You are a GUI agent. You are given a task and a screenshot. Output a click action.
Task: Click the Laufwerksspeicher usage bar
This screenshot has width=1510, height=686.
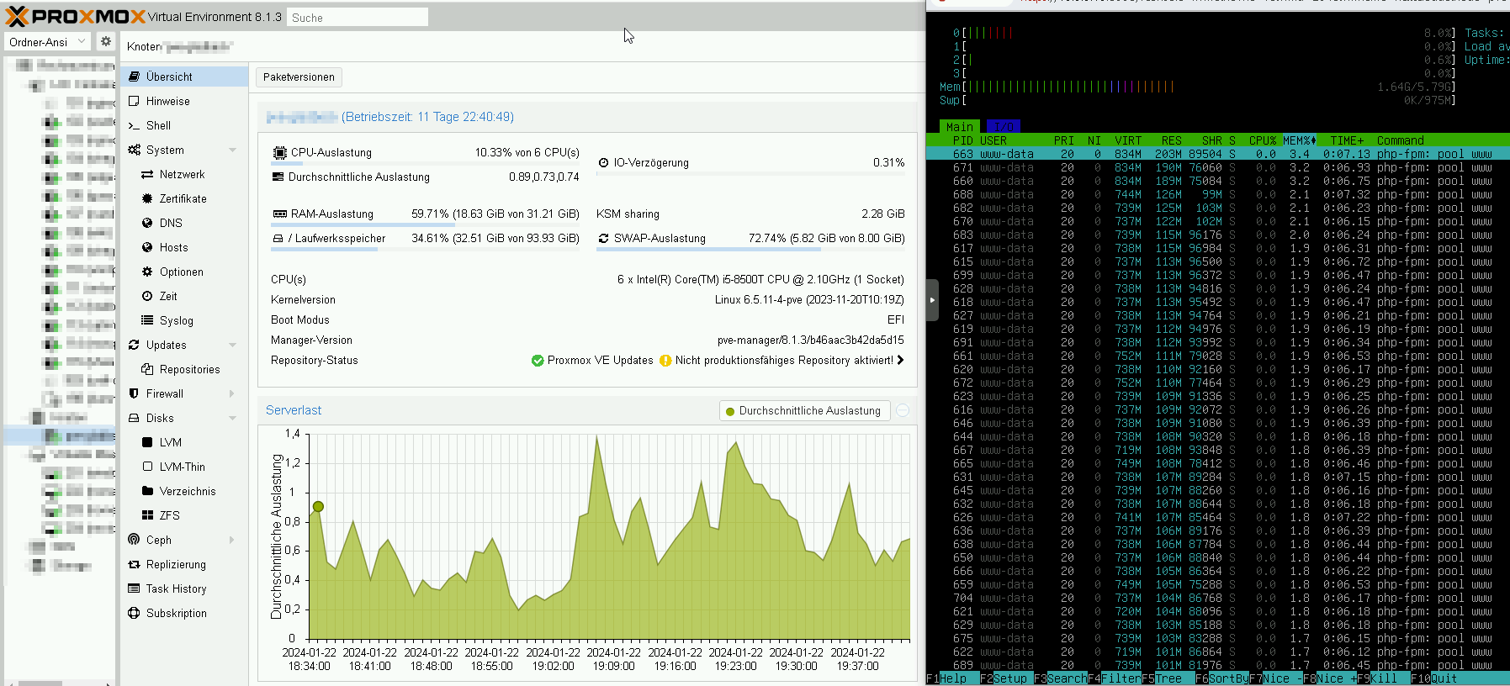[x=425, y=250]
